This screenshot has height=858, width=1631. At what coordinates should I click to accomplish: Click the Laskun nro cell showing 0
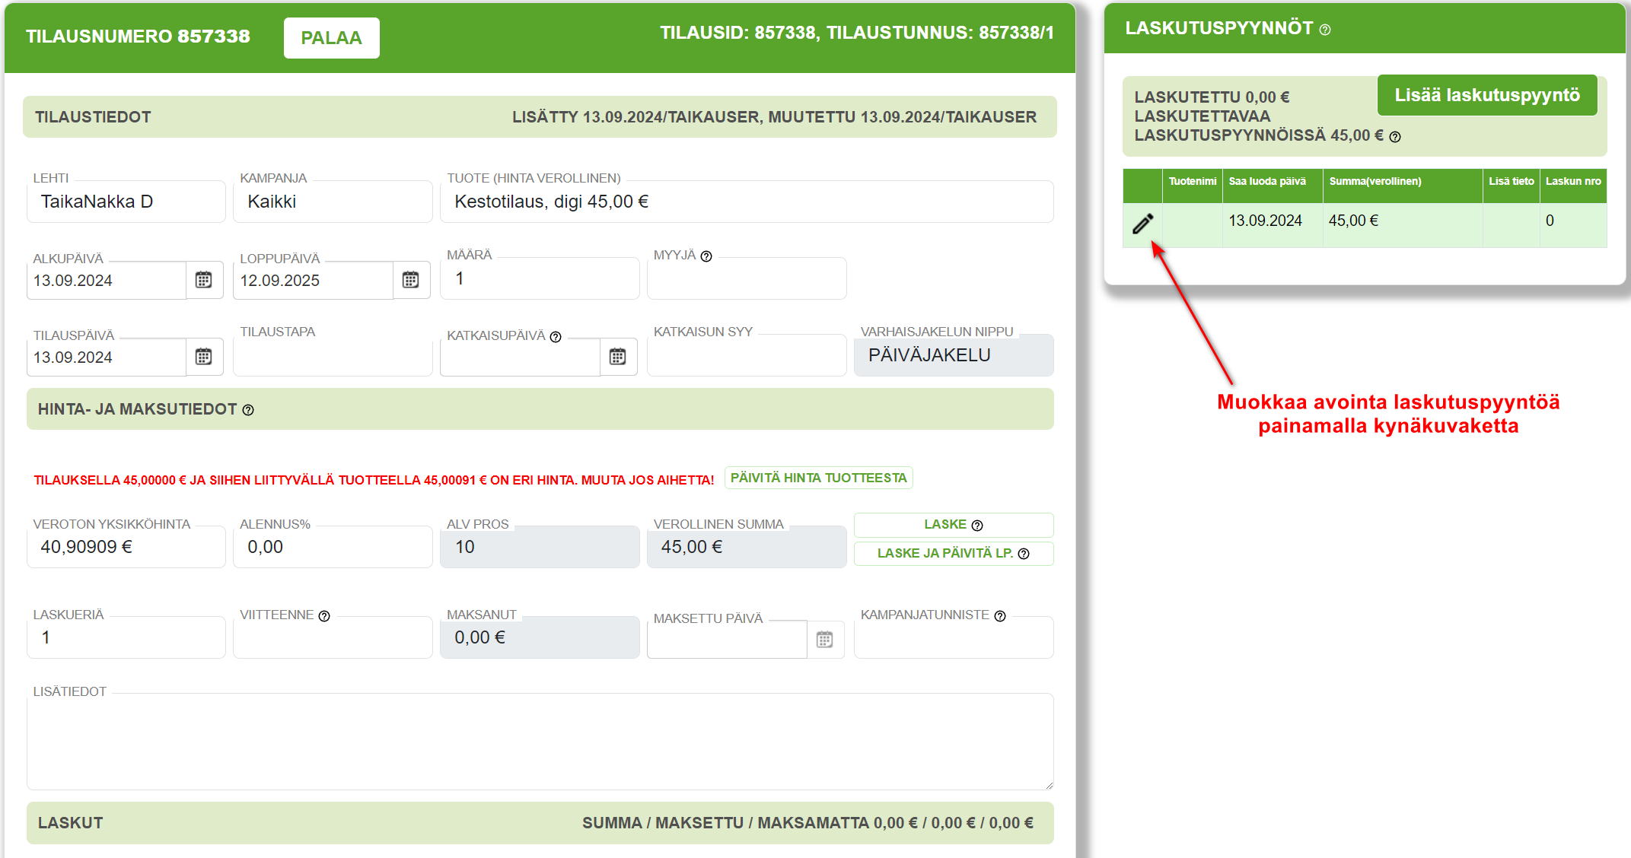click(x=1573, y=224)
